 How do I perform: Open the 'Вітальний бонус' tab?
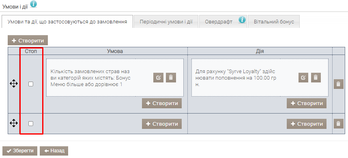[274, 22]
